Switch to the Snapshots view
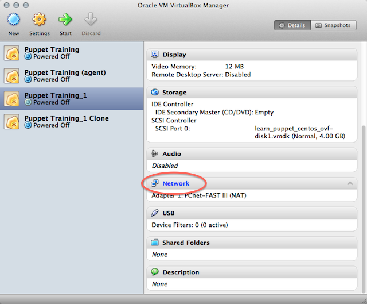The image size is (367, 304). tap(334, 25)
